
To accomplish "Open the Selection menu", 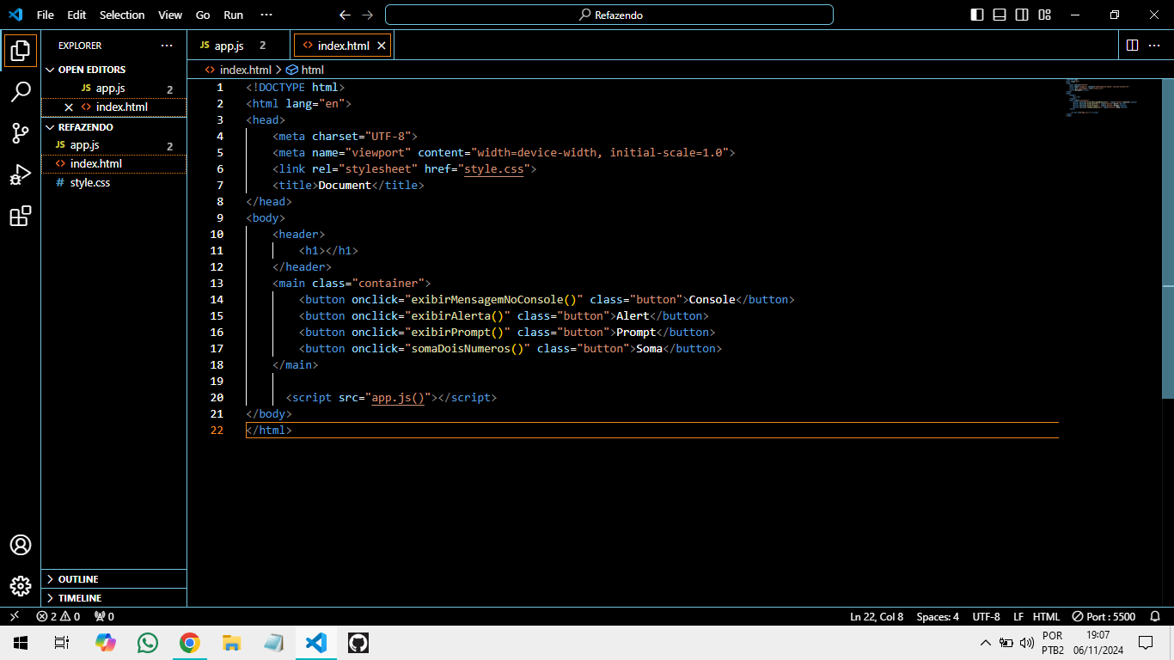I will click(x=122, y=15).
